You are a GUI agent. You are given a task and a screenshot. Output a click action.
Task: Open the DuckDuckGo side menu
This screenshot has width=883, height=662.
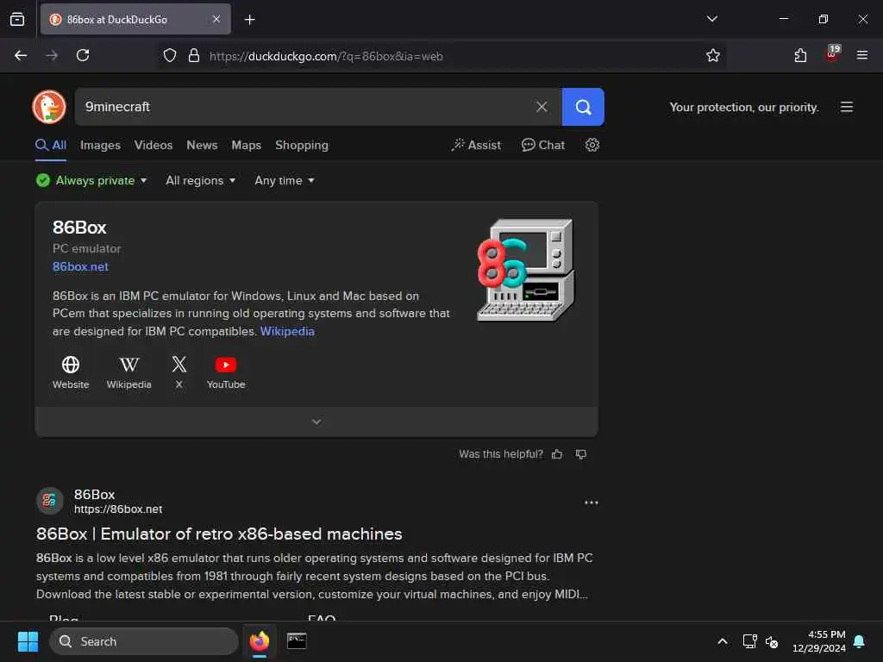pos(847,107)
